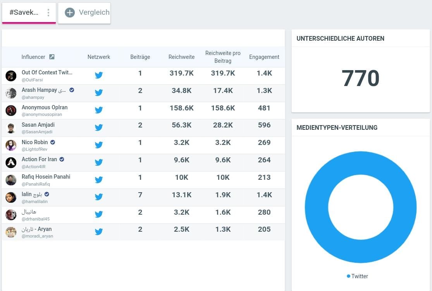Image resolution: width=432 pixels, height=291 pixels.
Task: Click the 770 unique authors figure
Action: [x=360, y=78]
